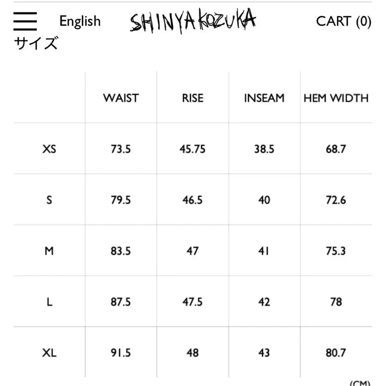Select the XS size row label
Image resolution: width=386 pixels, height=386 pixels.
tap(49, 149)
